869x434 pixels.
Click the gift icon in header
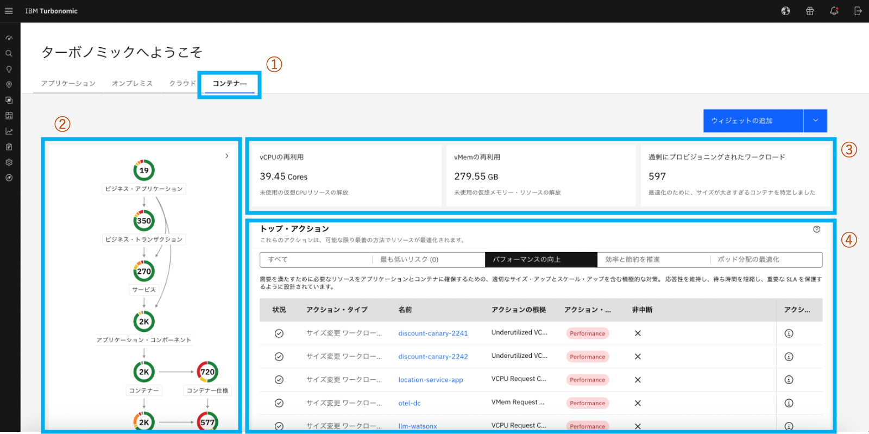tap(809, 11)
